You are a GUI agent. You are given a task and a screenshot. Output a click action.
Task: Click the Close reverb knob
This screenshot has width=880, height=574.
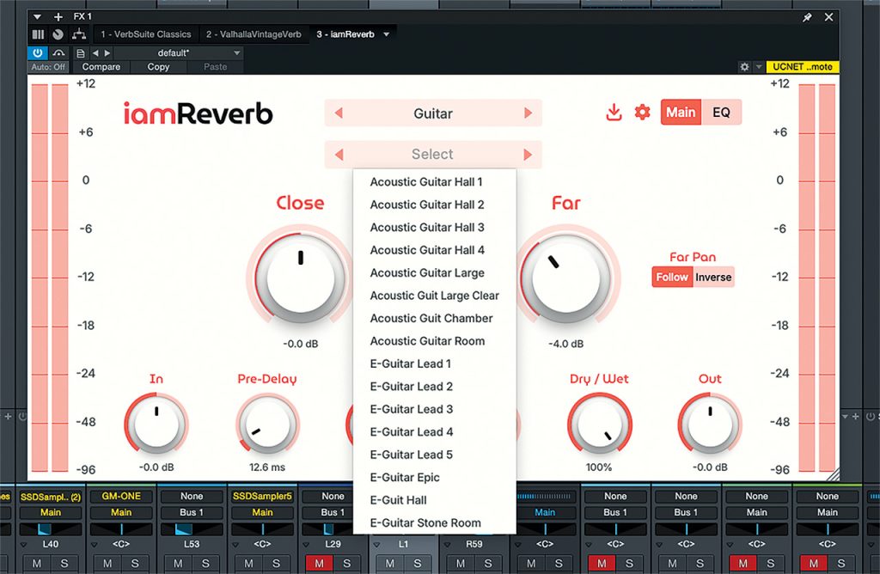click(300, 278)
